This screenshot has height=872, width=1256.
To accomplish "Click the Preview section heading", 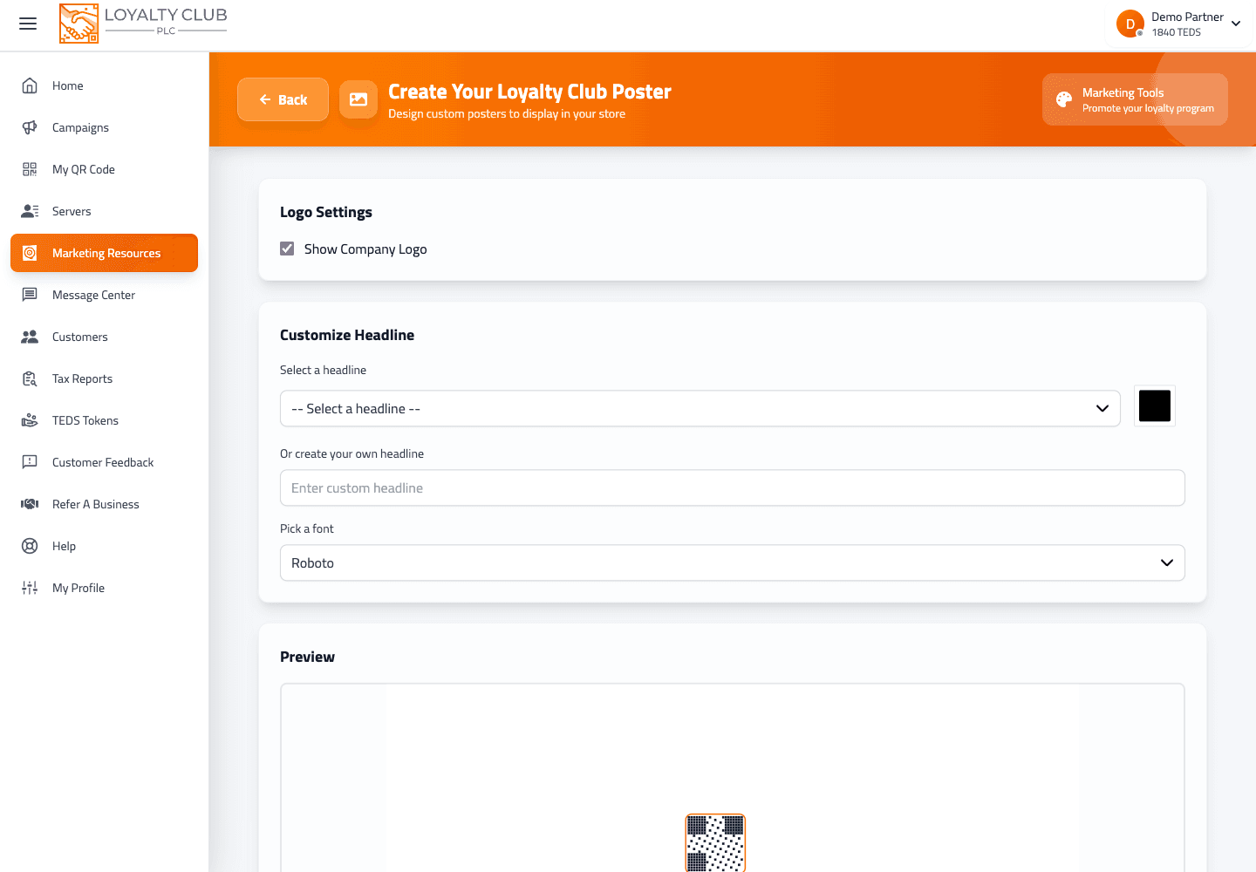I will [x=307, y=657].
